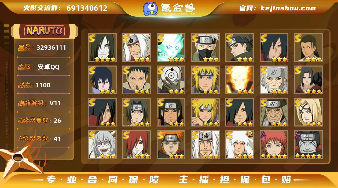
Task: Select the A-rank Kisame shark ninja portrait
Action: point(308,144)
